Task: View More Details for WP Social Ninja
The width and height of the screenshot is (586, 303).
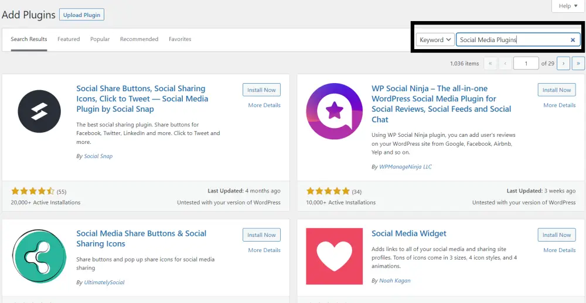Action: [560, 105]
